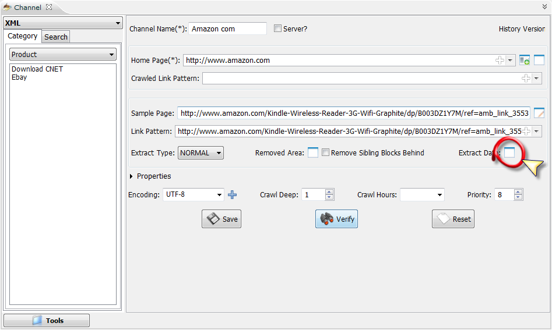Expand the Properties section
Viewport: 552px width, 330px height.
point(132,176)
